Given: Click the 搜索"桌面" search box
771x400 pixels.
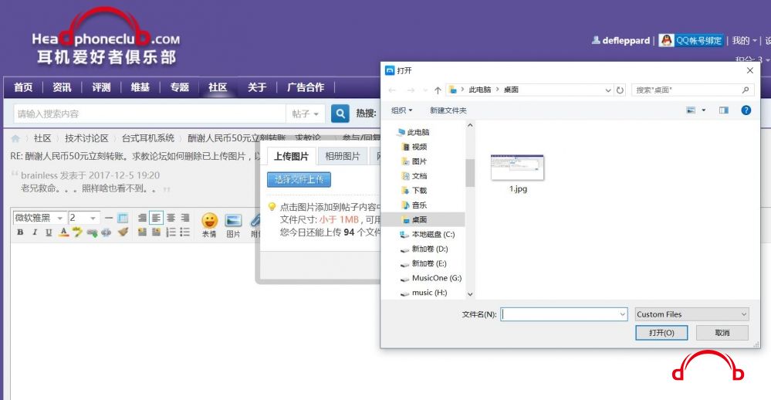Looking at the screenshot, I should pos(693,90).
